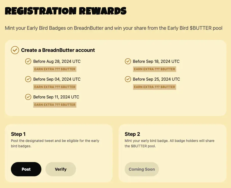The width and height of the screenshot is (231, 188).
Task: Click the EARN EXTRA badge under Aug 28
Action: point(55,69)
